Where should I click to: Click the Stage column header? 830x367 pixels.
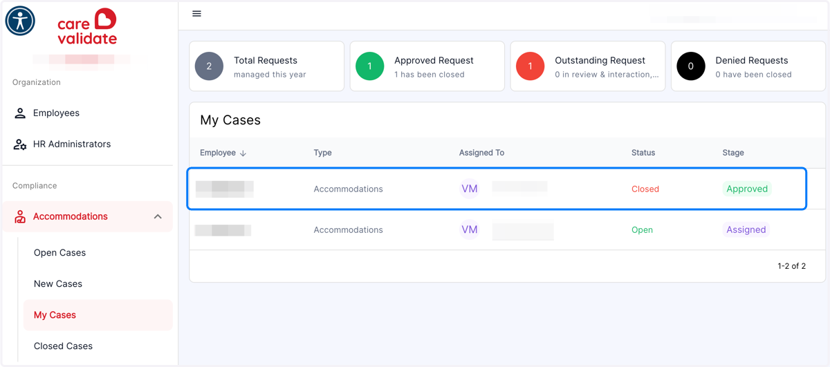coord(733,153)
